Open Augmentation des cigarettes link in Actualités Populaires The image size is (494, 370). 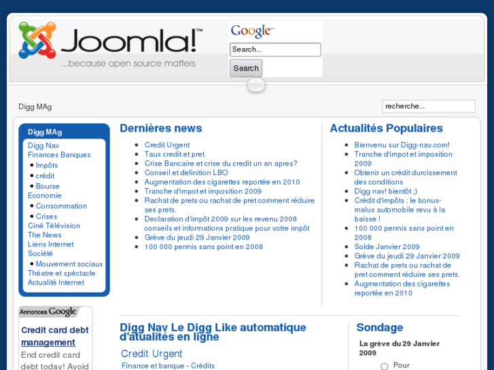pos(402,288)
